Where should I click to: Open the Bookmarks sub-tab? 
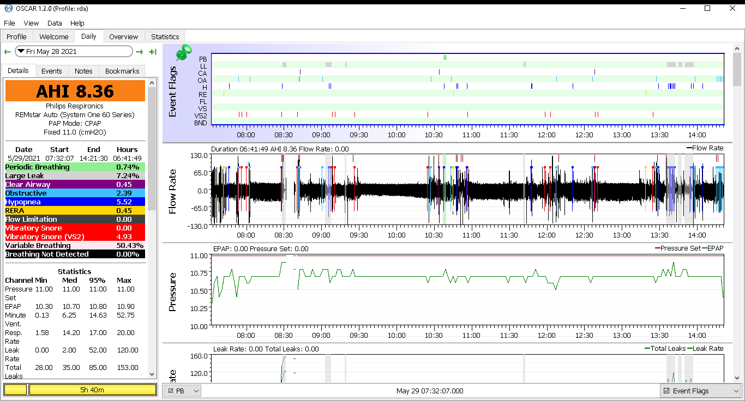(122, 71)
